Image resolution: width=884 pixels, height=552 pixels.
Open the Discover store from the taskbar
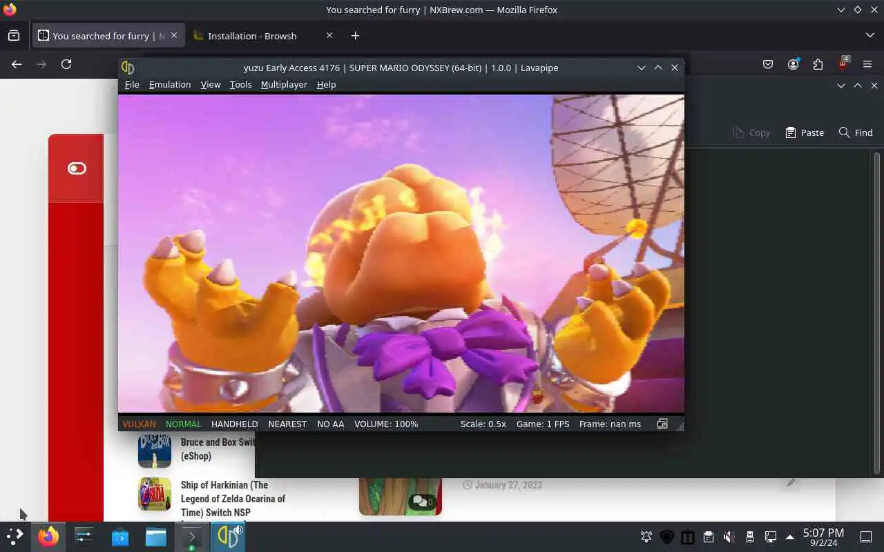pyautogui.click(x=120, y=537)
